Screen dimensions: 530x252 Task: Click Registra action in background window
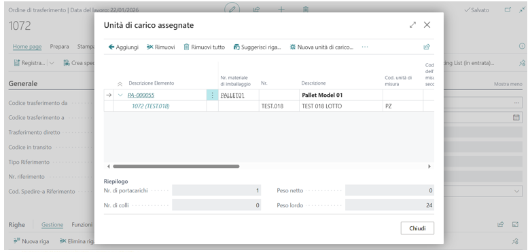pos(29,63)
